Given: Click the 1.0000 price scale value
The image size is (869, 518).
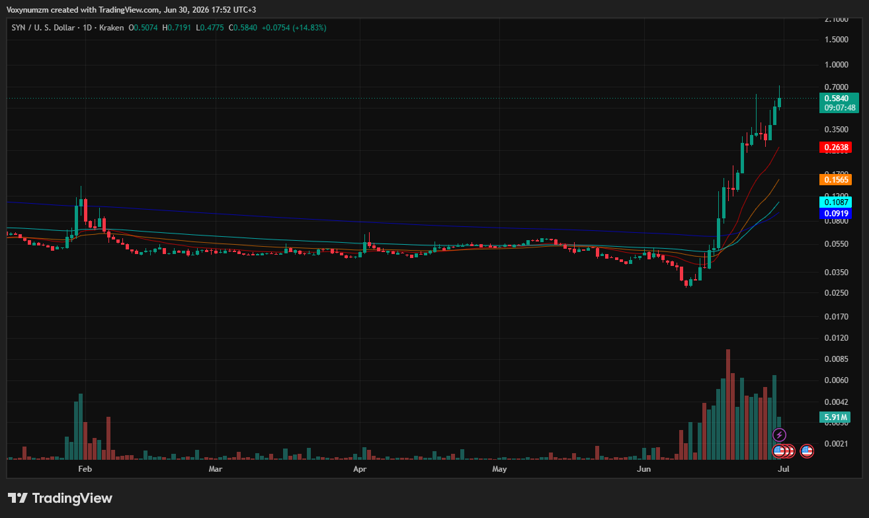Looking at the screenshot, I should (x=836, y=65).
